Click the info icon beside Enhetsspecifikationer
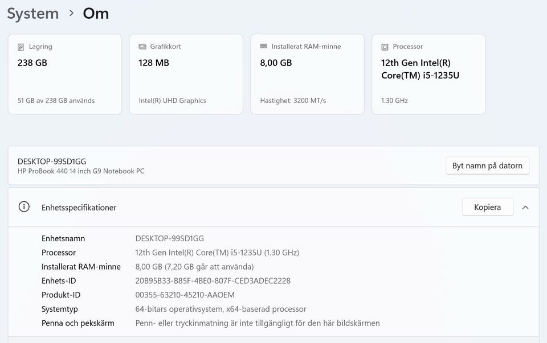 [24, 207]
